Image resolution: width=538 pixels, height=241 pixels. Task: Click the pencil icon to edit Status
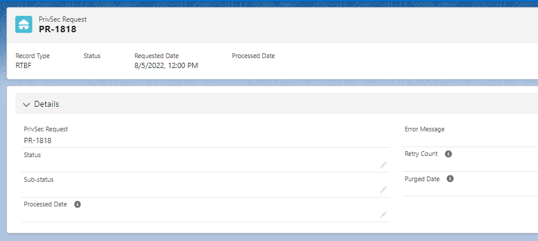pyautogui.click(x=384, y=165)
